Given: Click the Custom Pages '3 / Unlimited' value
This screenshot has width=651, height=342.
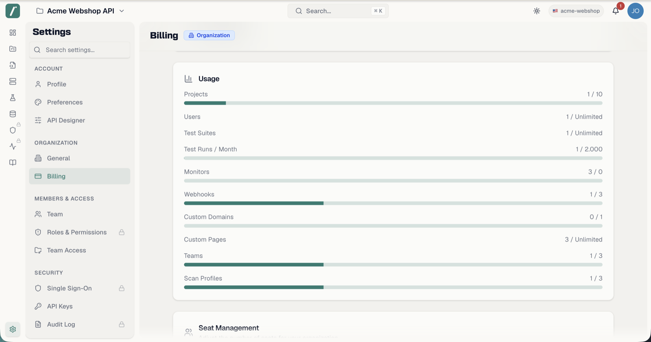Looking at the screenshot, I should tap(583, 240).
